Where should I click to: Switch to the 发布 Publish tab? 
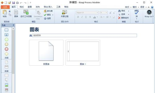(38, 7)
